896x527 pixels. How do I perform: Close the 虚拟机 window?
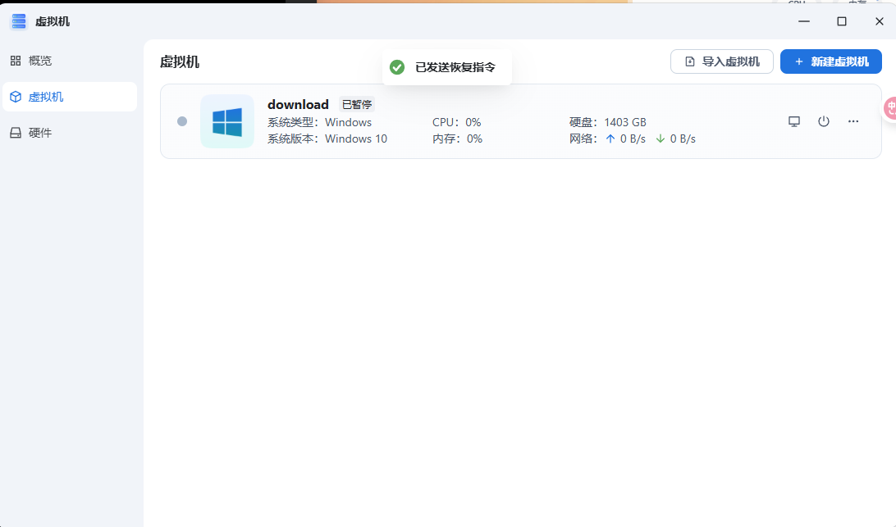pos(879,21)
